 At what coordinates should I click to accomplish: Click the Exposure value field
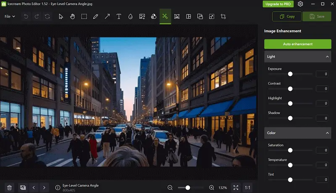click(x=322, y=74)
